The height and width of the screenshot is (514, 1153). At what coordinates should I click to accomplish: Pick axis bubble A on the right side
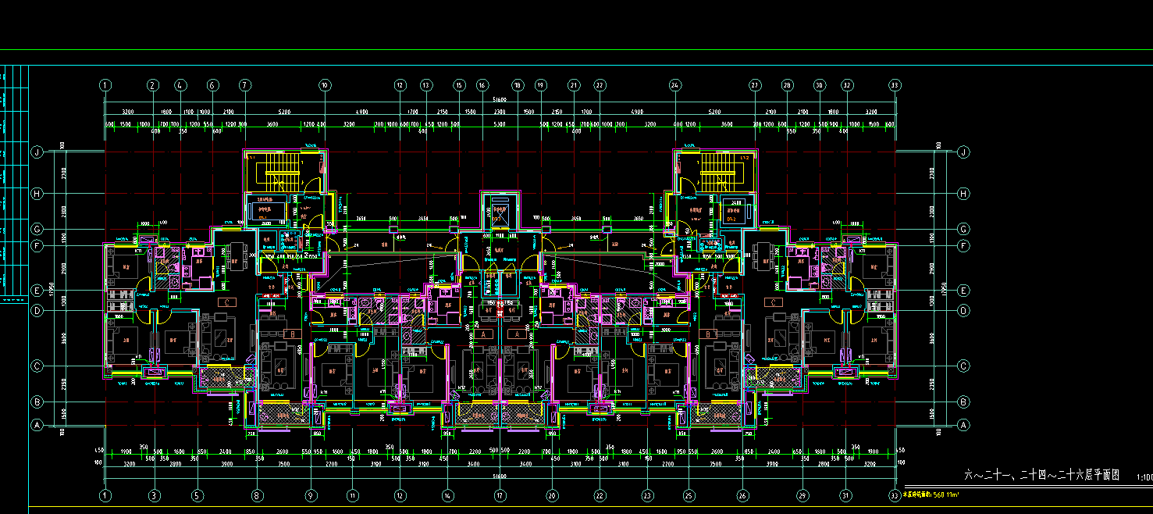(963, 426)
